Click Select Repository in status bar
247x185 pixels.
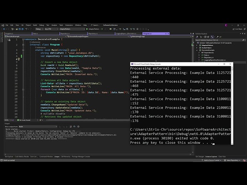232,160
